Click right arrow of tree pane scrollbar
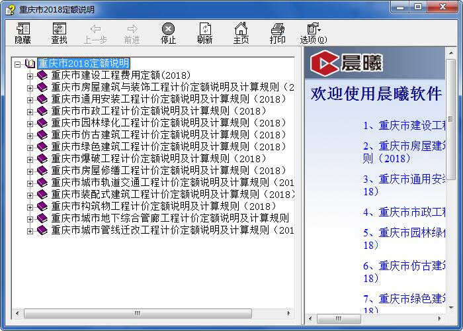 coord(289,313)
